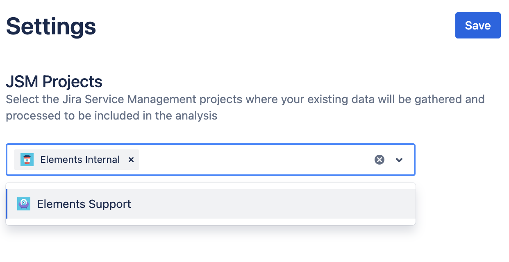Click empty select area left of clear icon
This screenshot has width=509, height=262.
click(254, 160)
